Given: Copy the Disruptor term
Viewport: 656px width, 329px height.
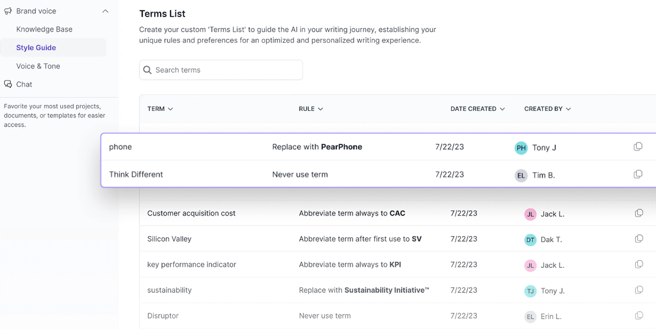Looking at the screenshot, I should [639, 316].
